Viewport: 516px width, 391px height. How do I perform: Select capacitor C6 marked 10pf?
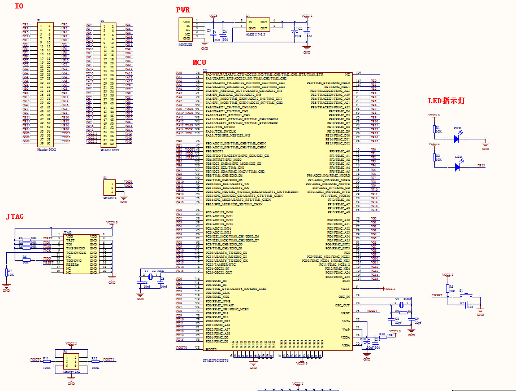(x=140, y=282)
